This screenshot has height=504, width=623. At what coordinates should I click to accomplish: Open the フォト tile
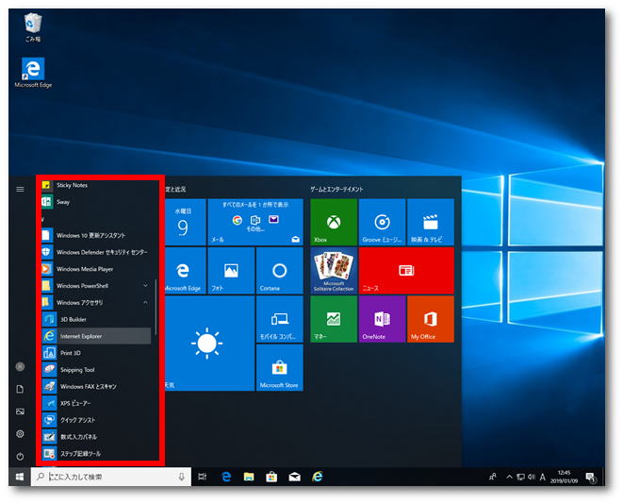point(231,271)
